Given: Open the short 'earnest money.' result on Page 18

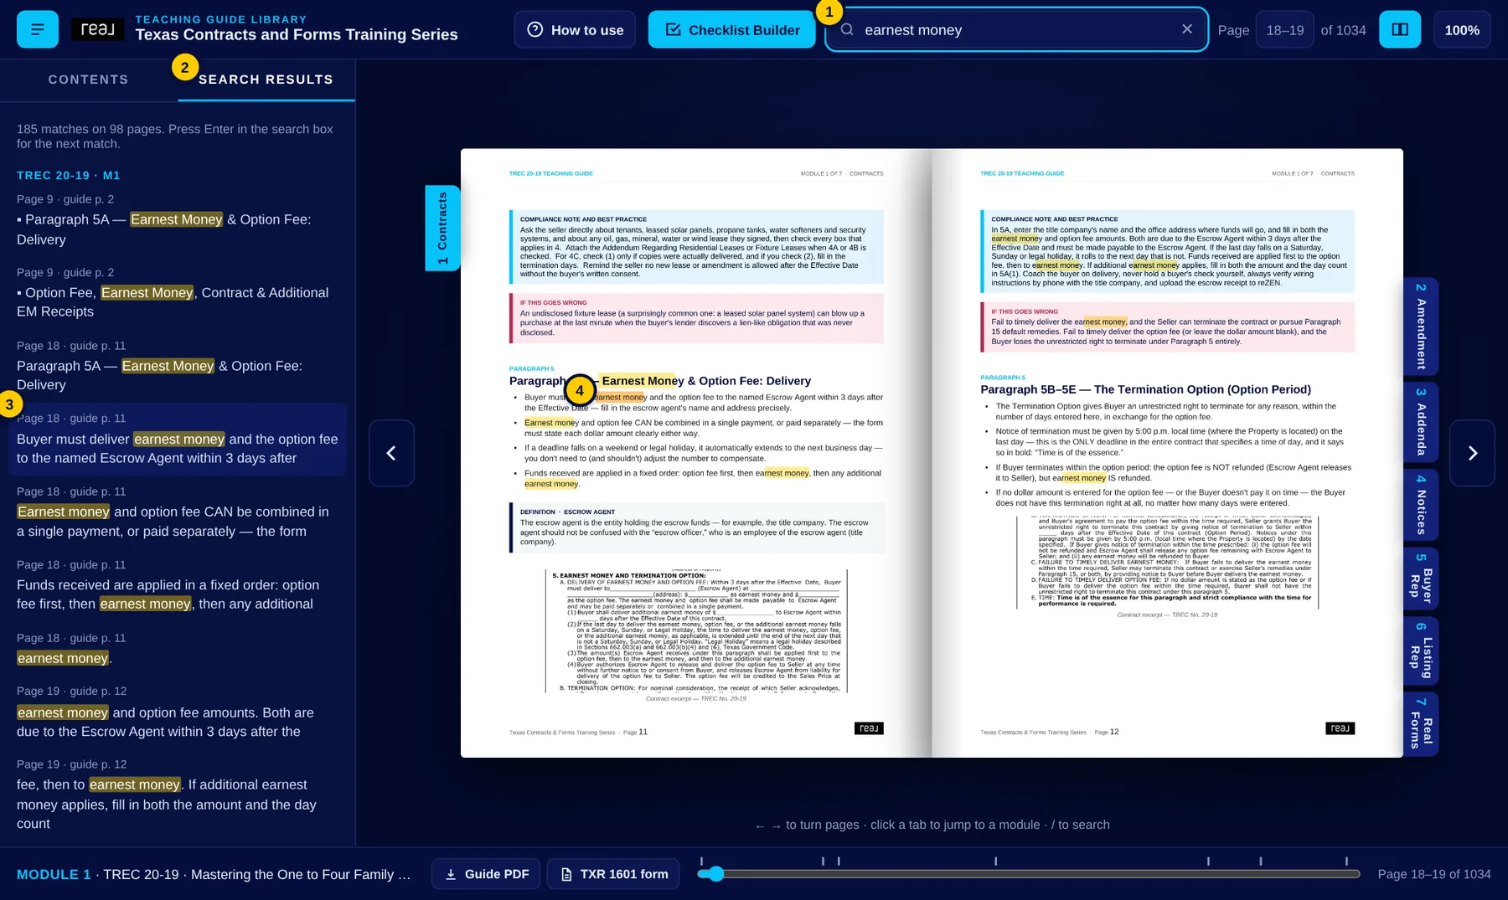Looking at the screenshot, I should click(x=178, y=649).
